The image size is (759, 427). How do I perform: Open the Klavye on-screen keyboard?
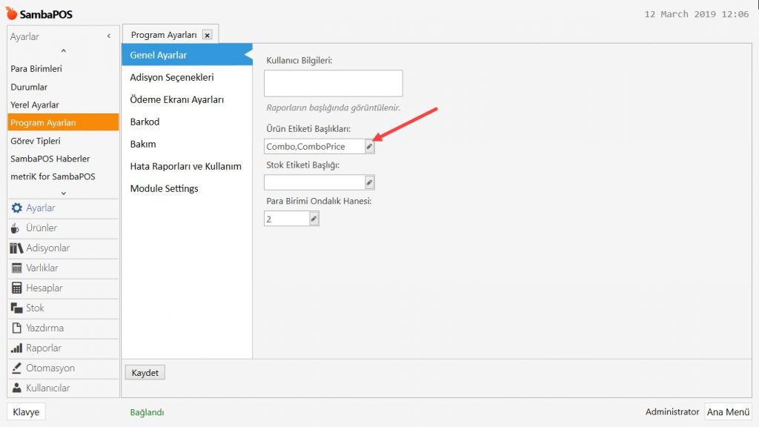click(x=26, y=412)
